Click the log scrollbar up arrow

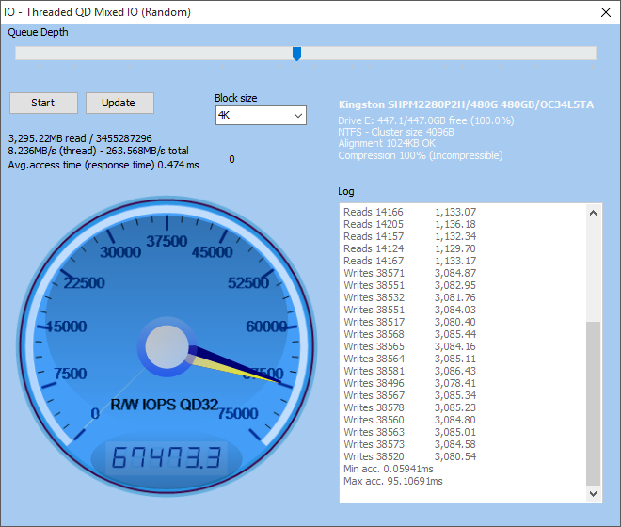(x=593, y=214)
